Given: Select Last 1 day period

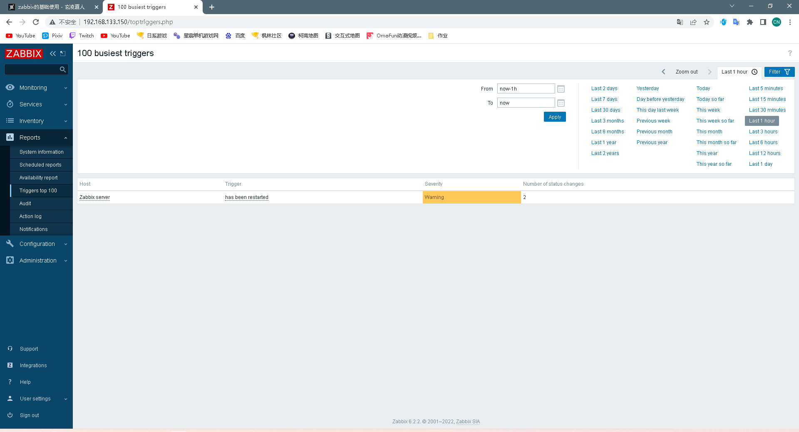Looking at the screenshot, I should 761,164.
